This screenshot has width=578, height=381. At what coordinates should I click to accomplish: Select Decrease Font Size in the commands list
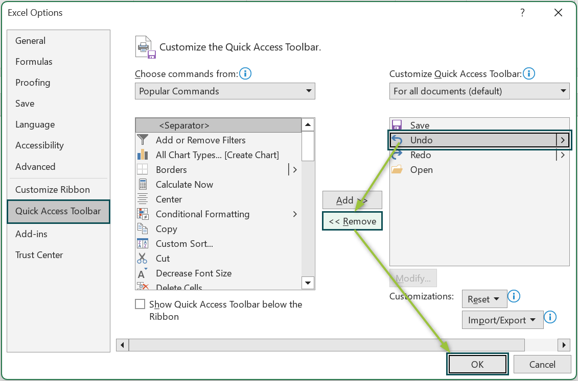point(218,273)
